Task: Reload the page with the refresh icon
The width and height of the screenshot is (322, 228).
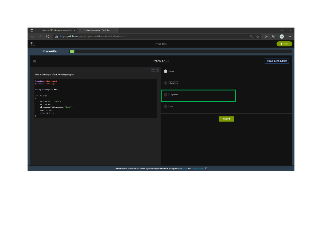Action: click(x=48, y=37)
